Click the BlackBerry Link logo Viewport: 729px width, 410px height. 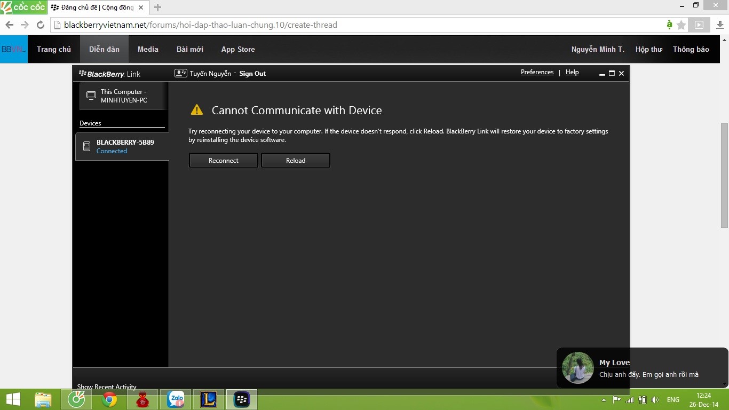pos(110,74)
